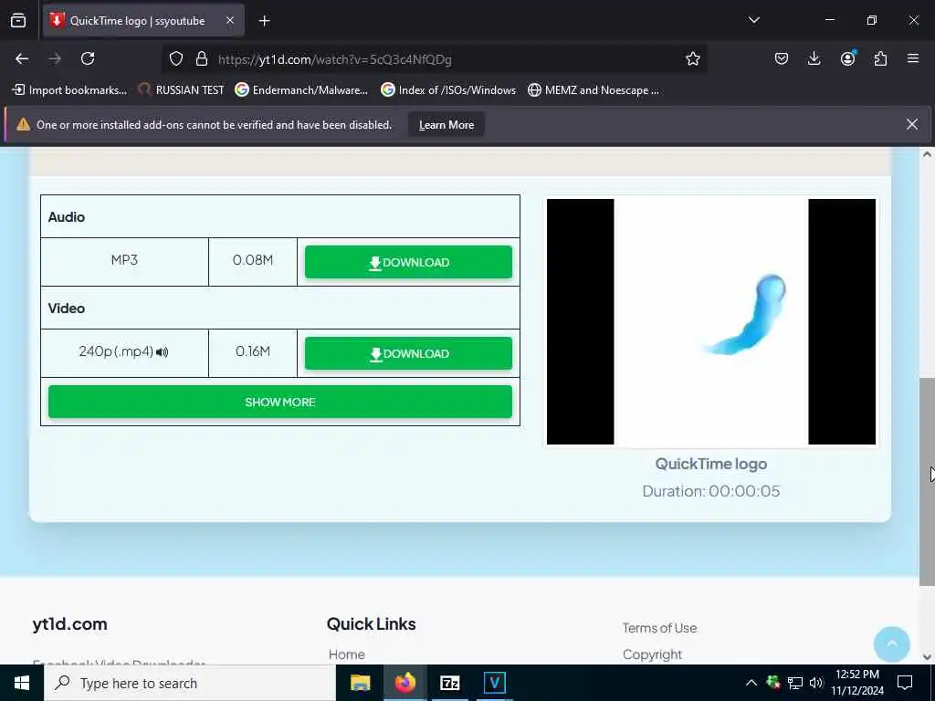This screenshot has height=701, width=935.
Task: Click the scrollbar up arrow
Action: [927, 154]
